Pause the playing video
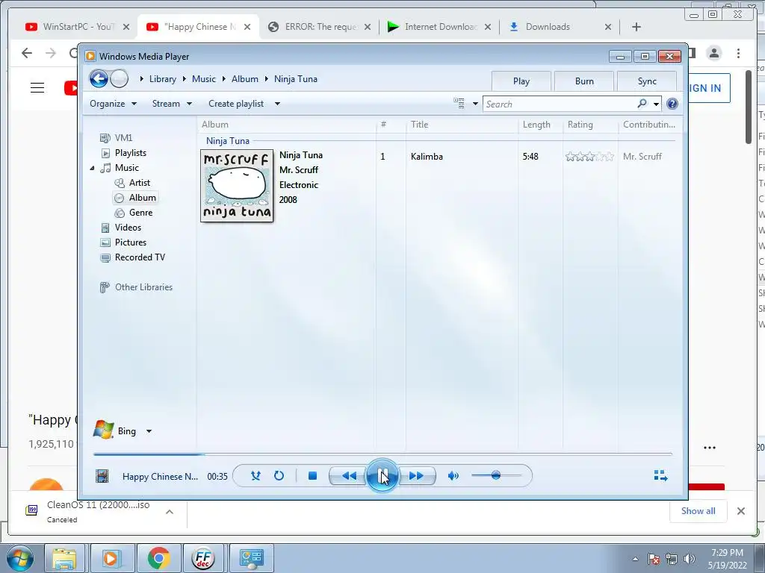Viewport: 765px width, 573px height. [382, 475]
